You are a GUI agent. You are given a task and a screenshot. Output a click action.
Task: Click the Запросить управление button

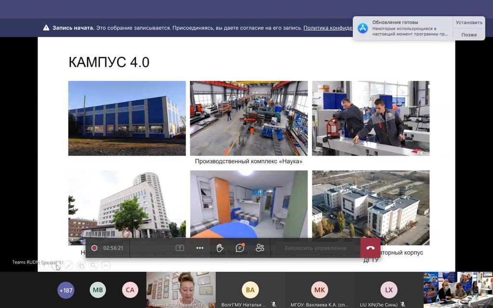(x=315, y=248)
